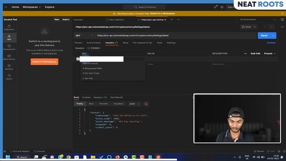Screen dimensions: 286x161
Task: Click Switch to Workspaces orange button
Action: [45, 62]
